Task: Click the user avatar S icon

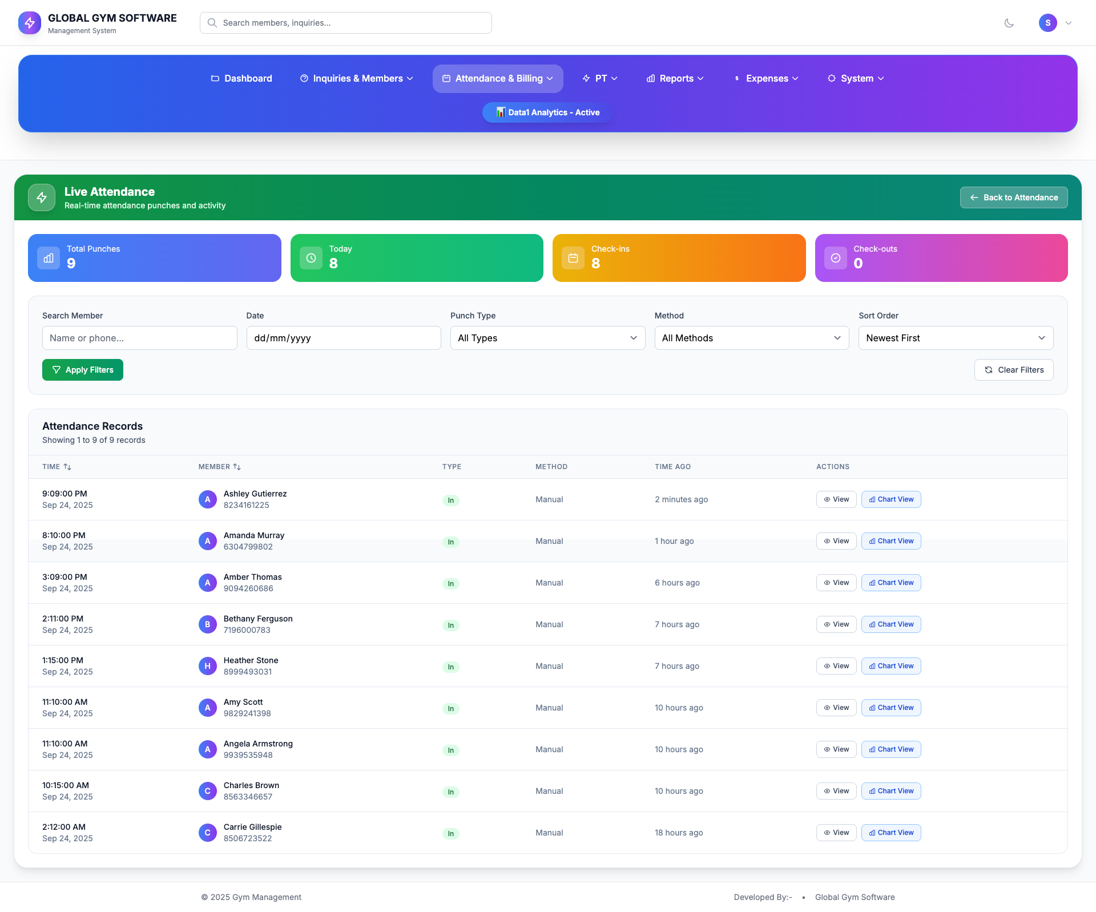Action: 1047,23
